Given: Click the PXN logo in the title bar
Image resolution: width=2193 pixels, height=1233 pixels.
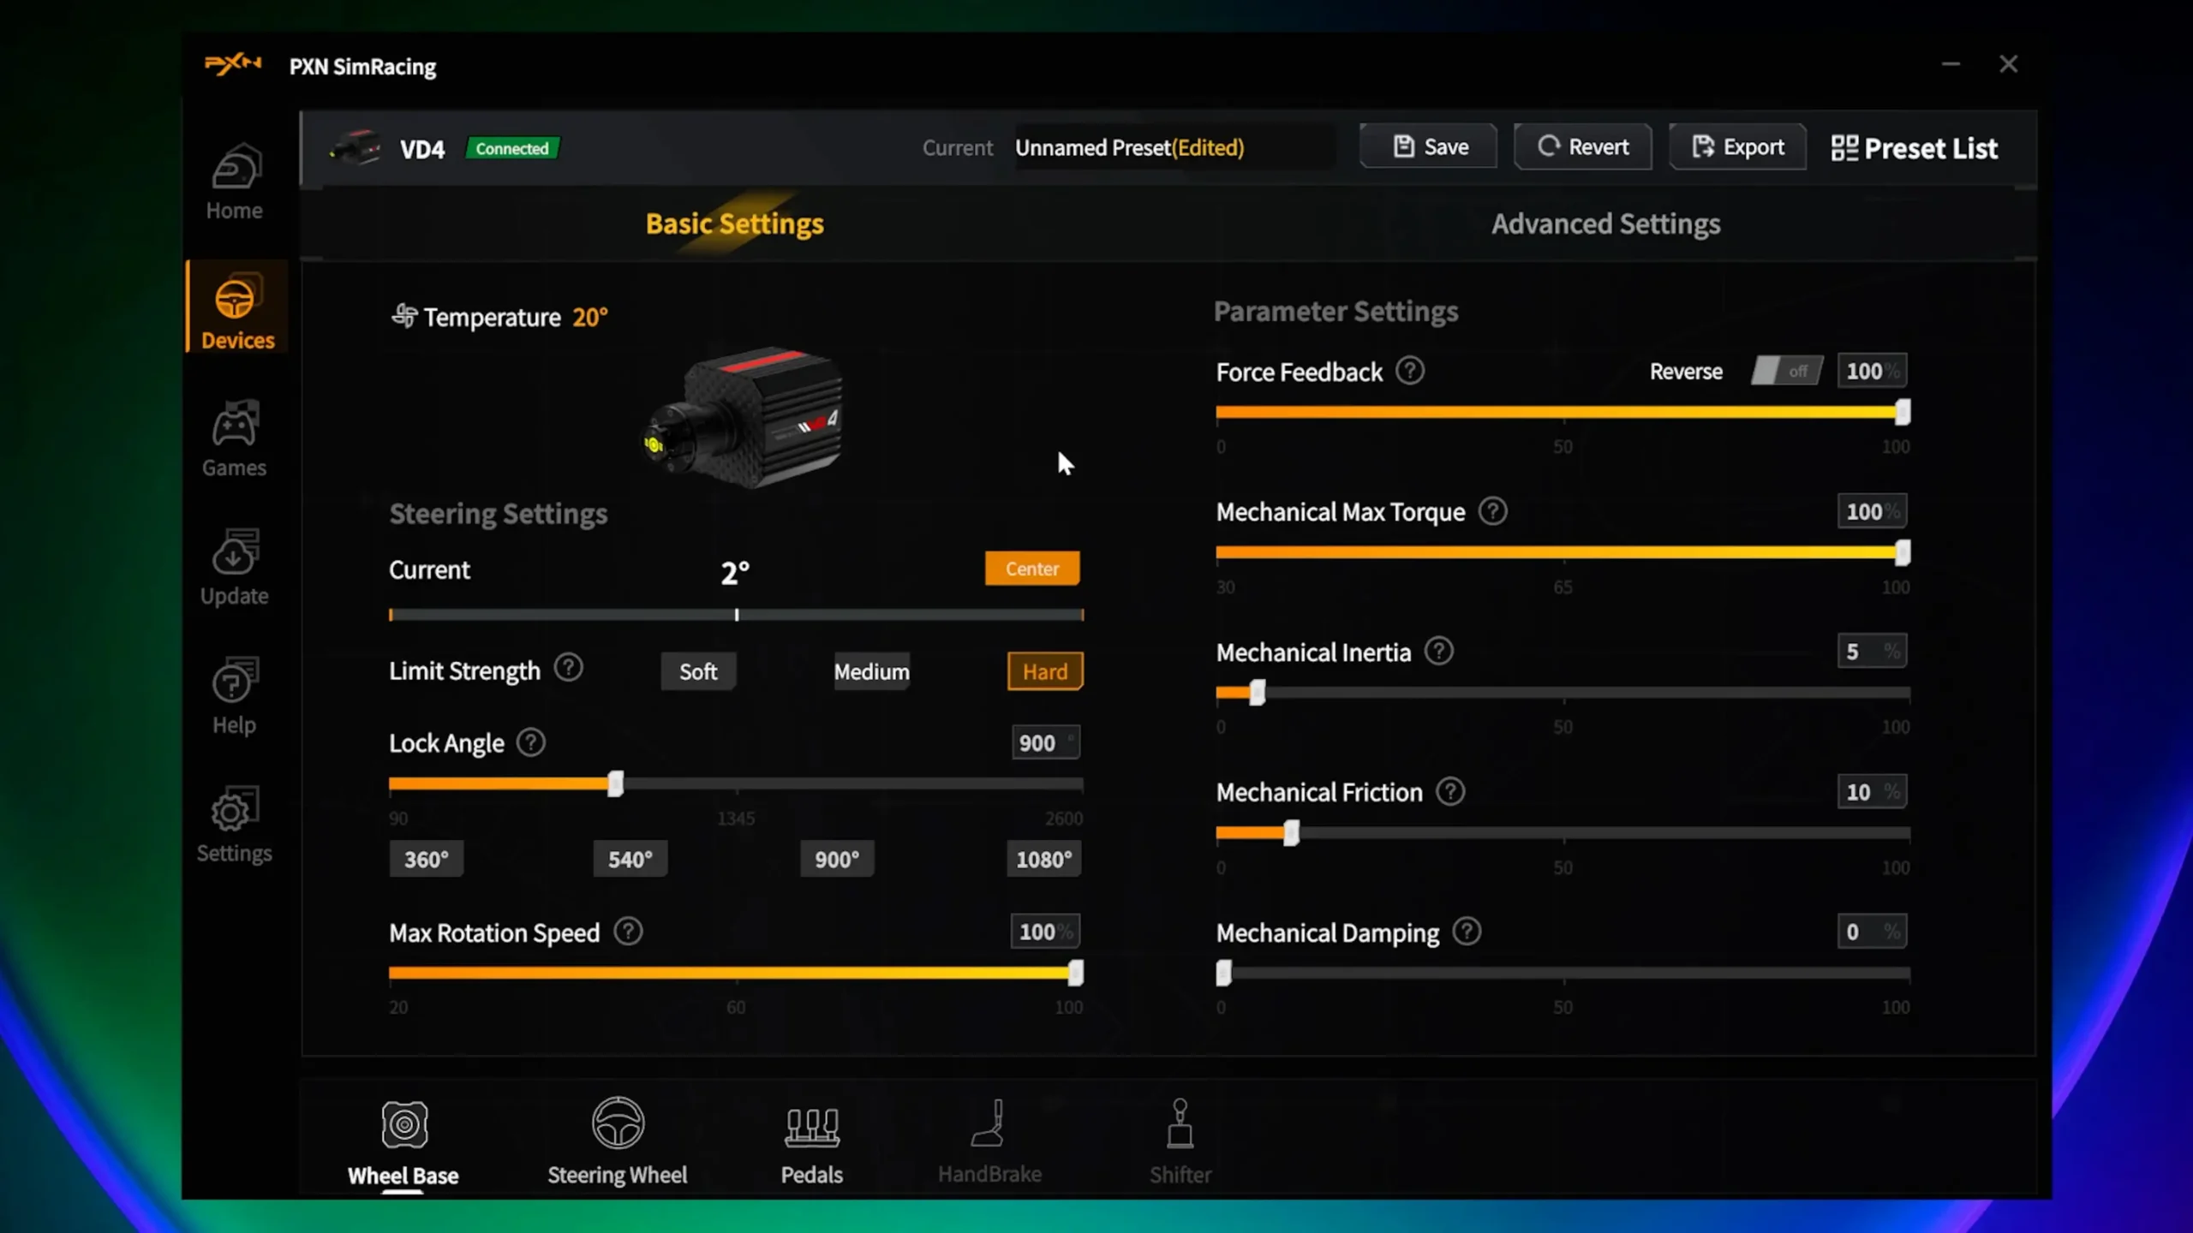Looking at the screenshot, I should pyautogui.click(x=233, y=64).
